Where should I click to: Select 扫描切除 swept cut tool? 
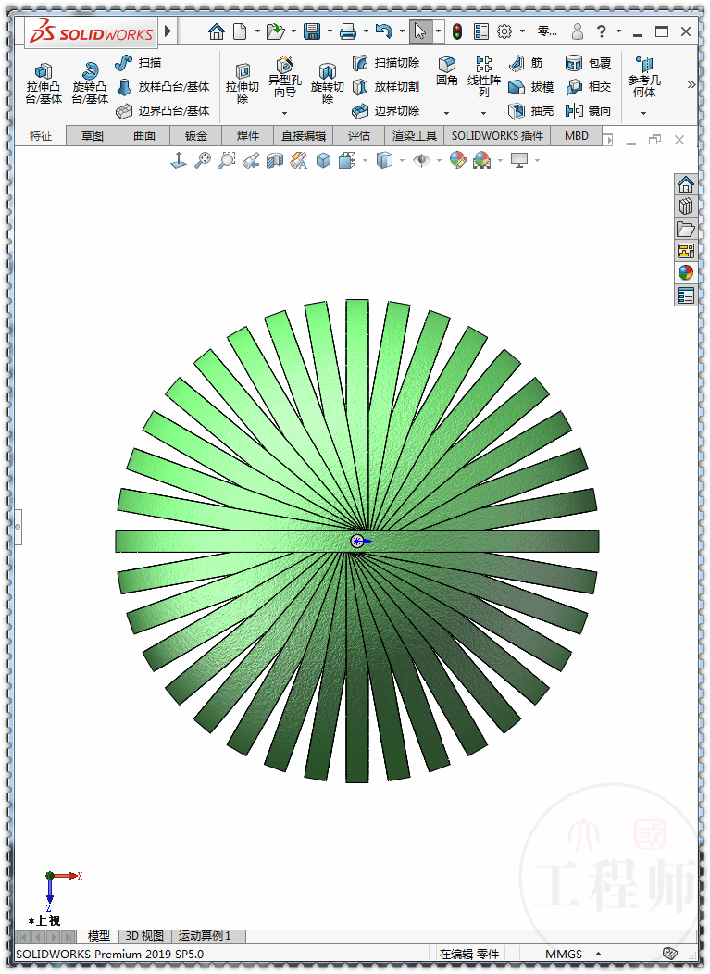[386, 63]
